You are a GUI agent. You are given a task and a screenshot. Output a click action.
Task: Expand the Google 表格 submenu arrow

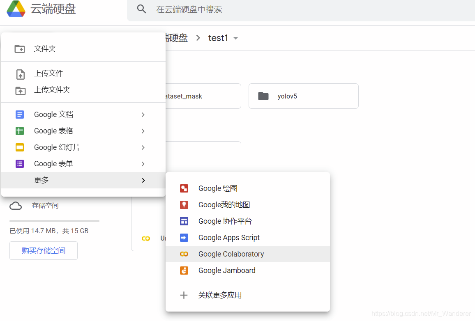tap(143, 131)
